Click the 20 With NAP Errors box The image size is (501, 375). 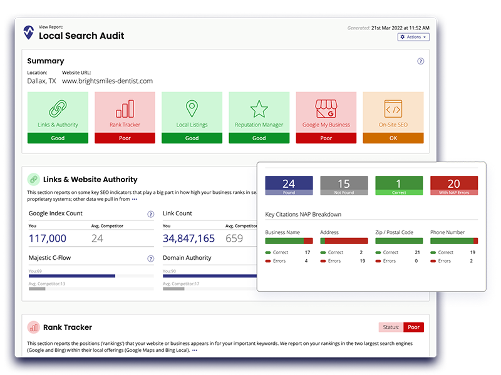[453, 185]
